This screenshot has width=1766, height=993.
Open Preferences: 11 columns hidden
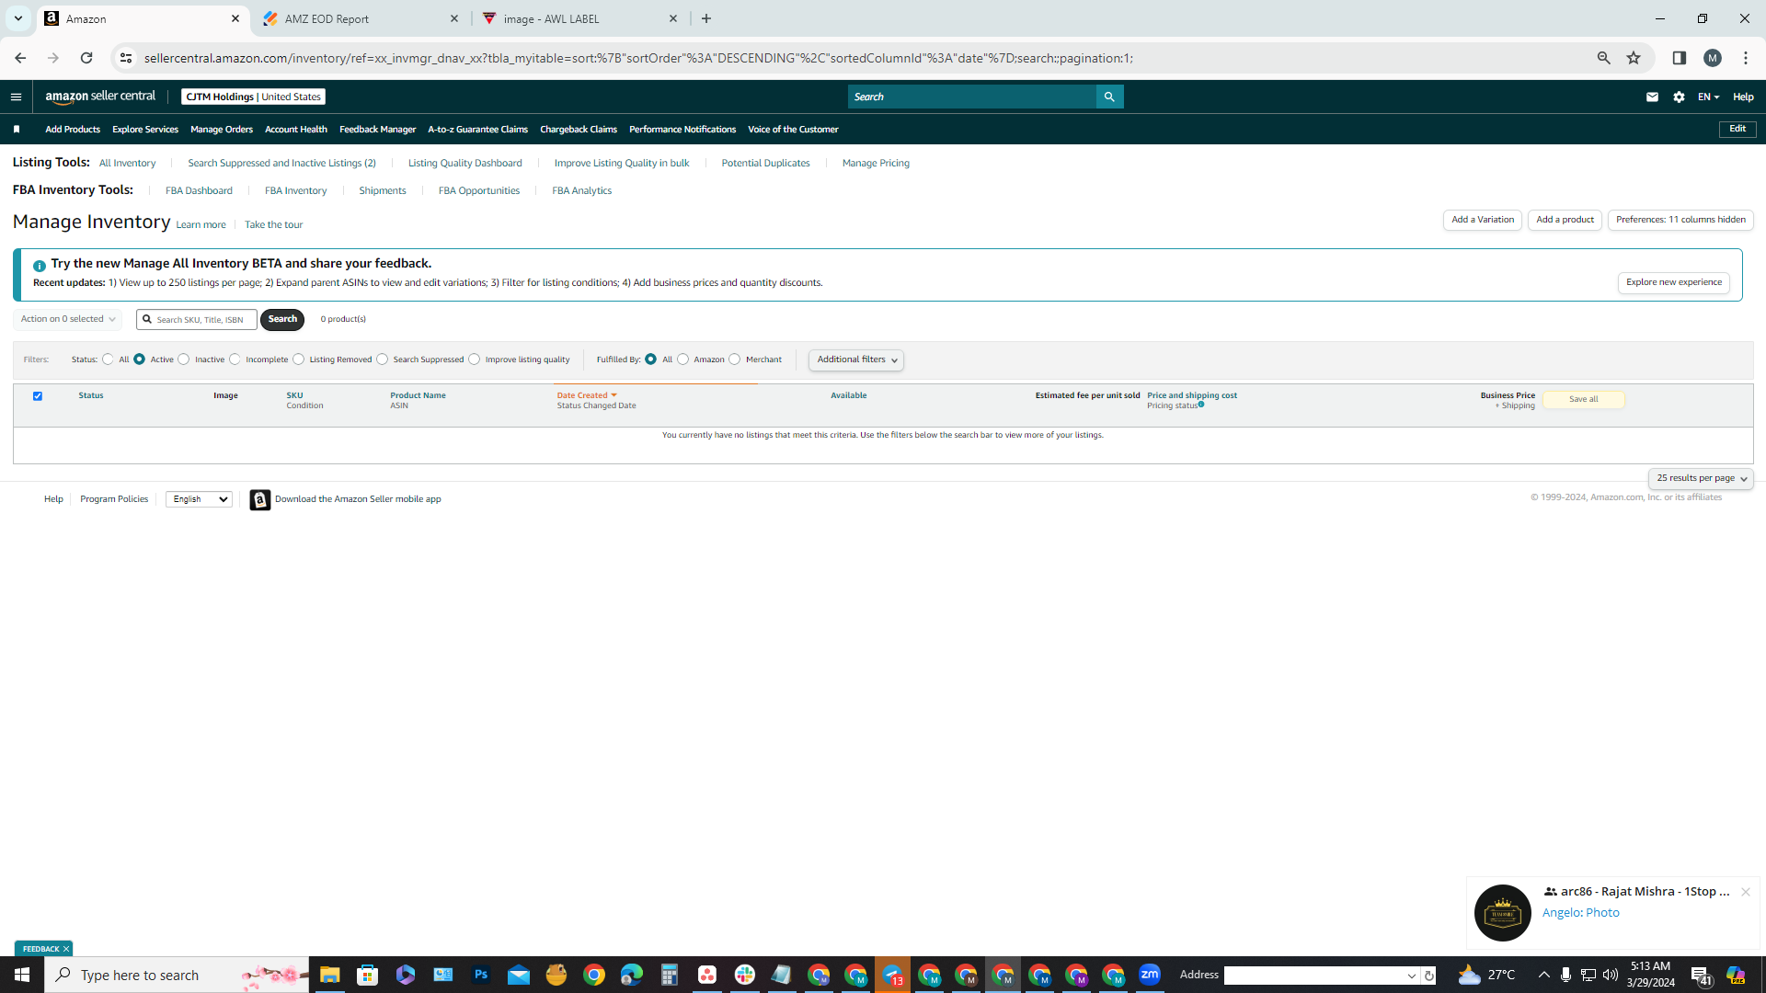click(1680, 220)
